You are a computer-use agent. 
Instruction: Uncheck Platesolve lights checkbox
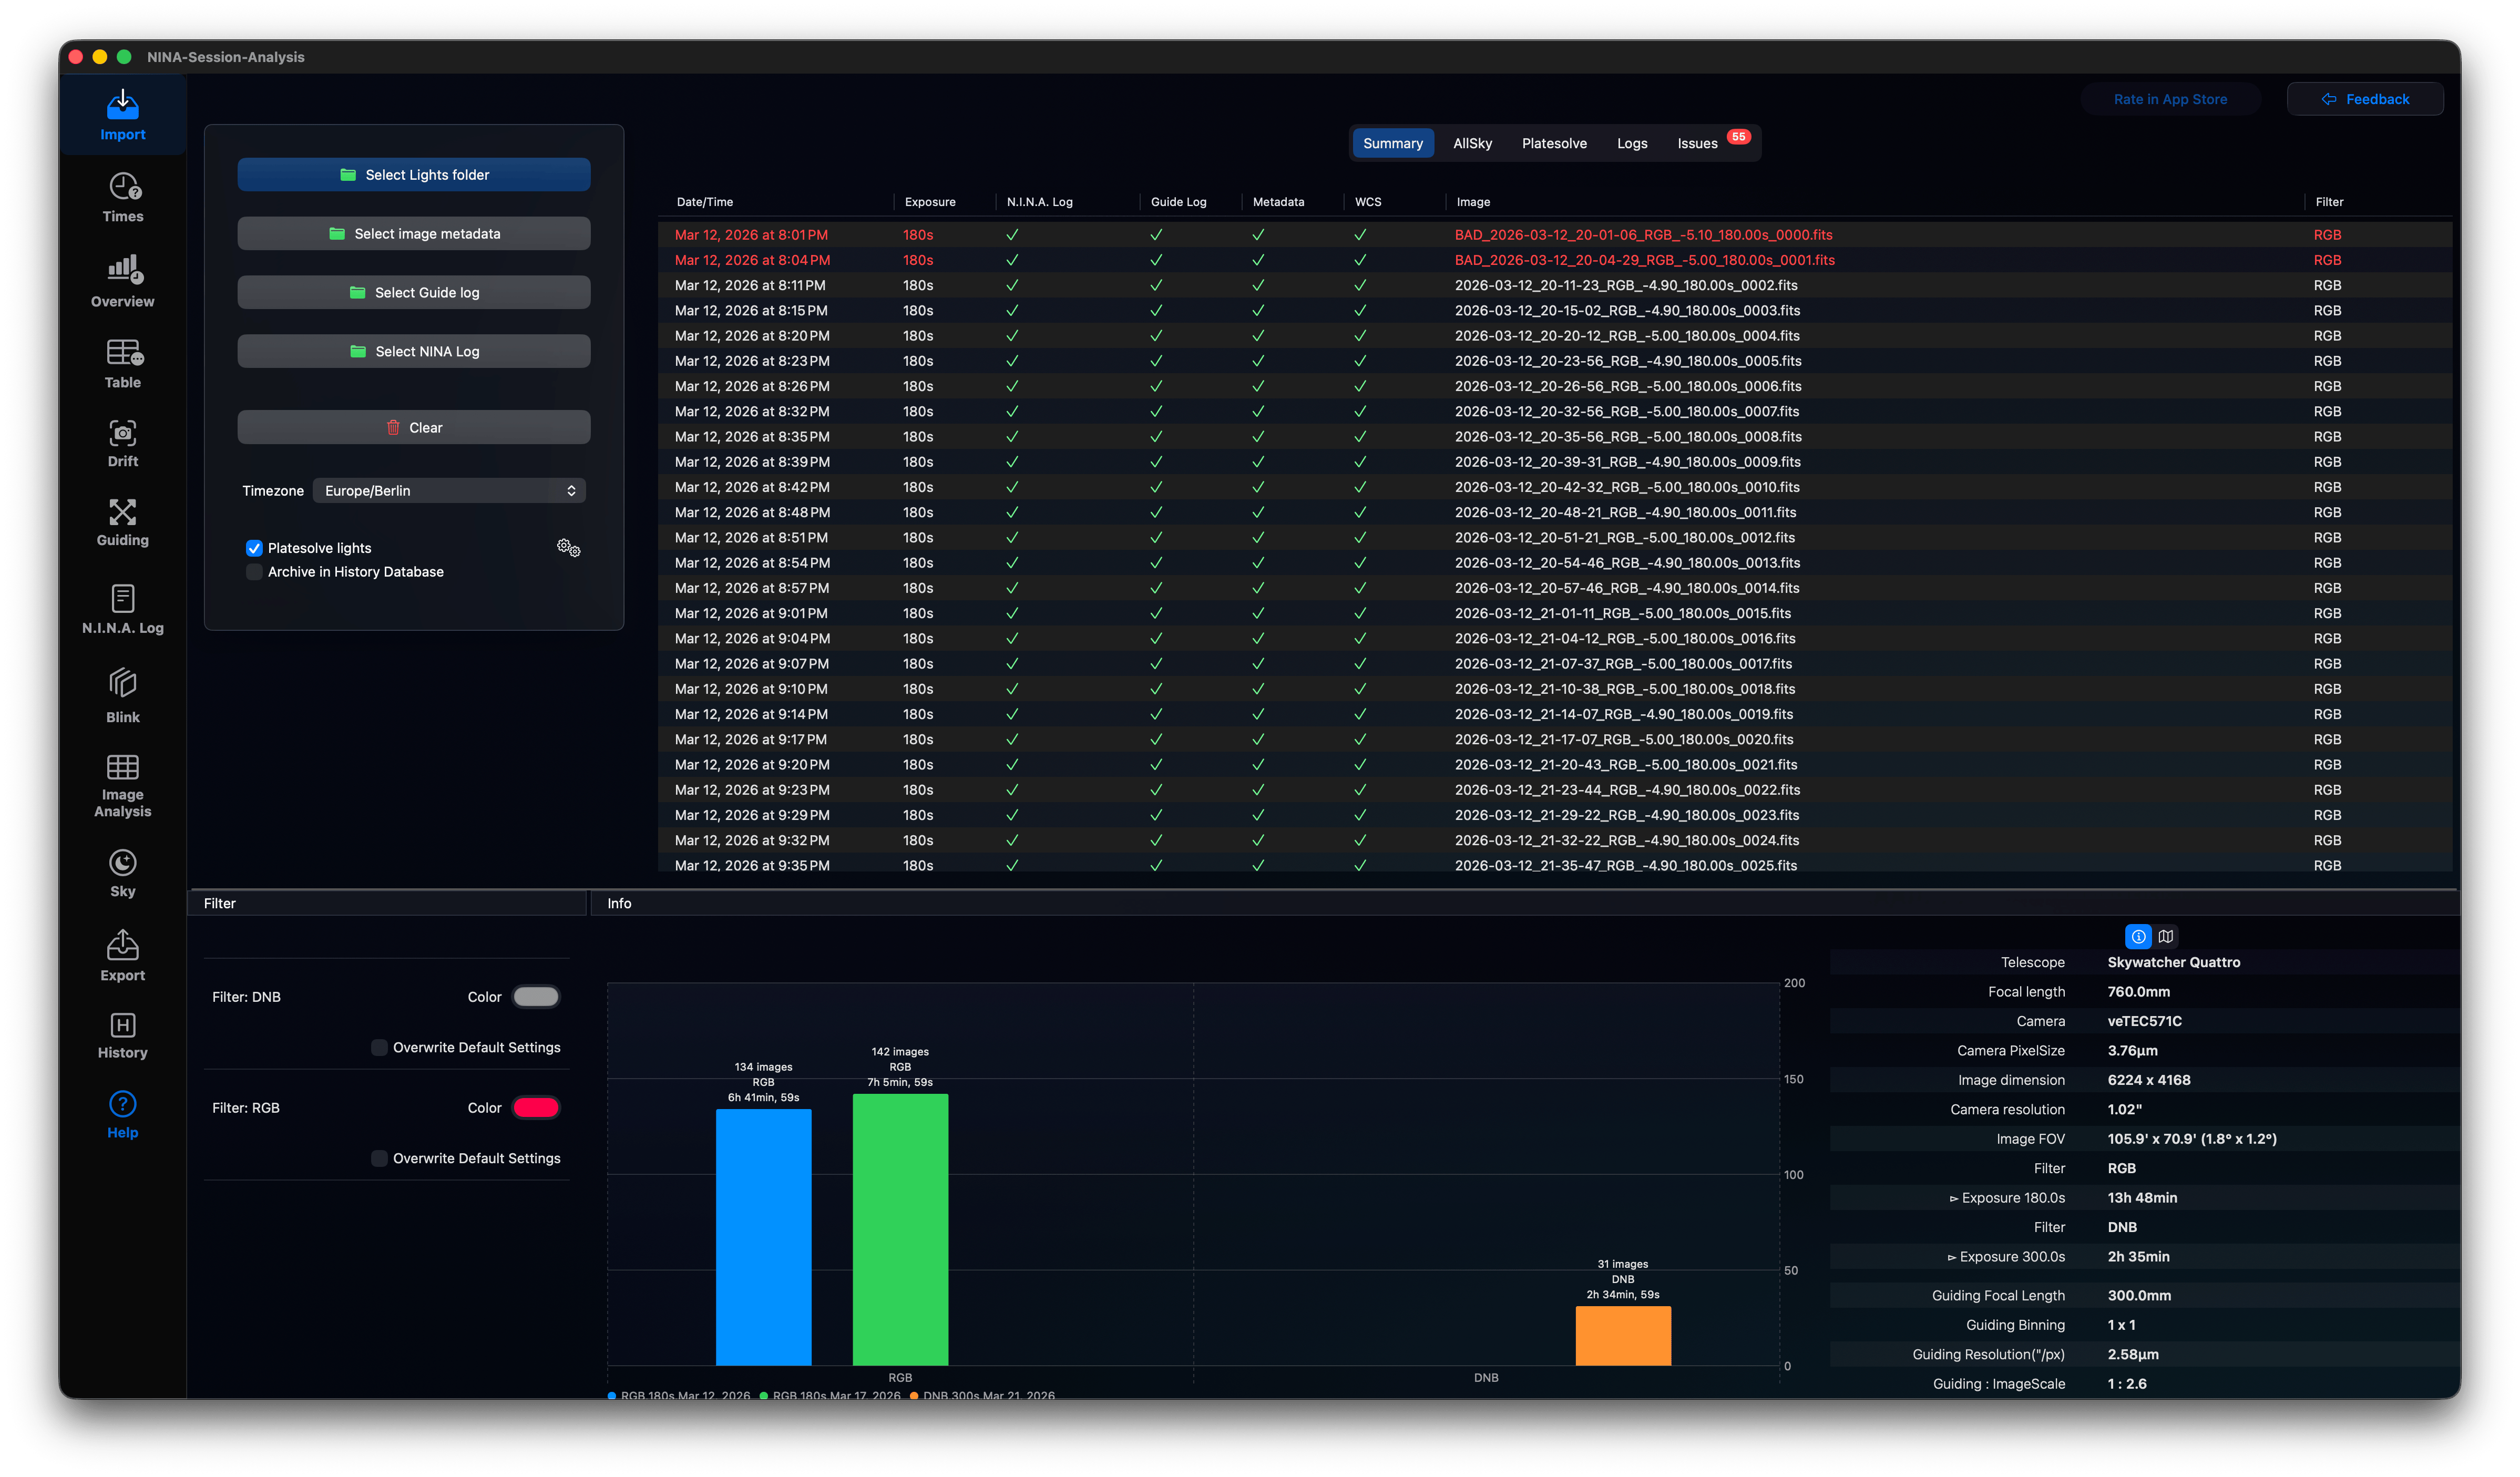(254, 548)
